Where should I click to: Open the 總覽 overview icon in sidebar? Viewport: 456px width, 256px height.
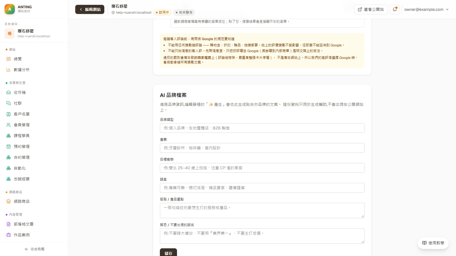click(x=9, y=59)
